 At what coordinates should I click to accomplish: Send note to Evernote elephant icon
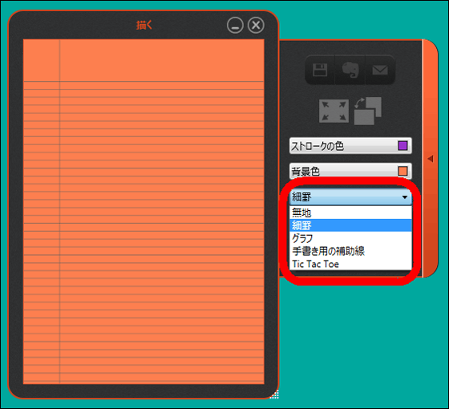point(350,70)
